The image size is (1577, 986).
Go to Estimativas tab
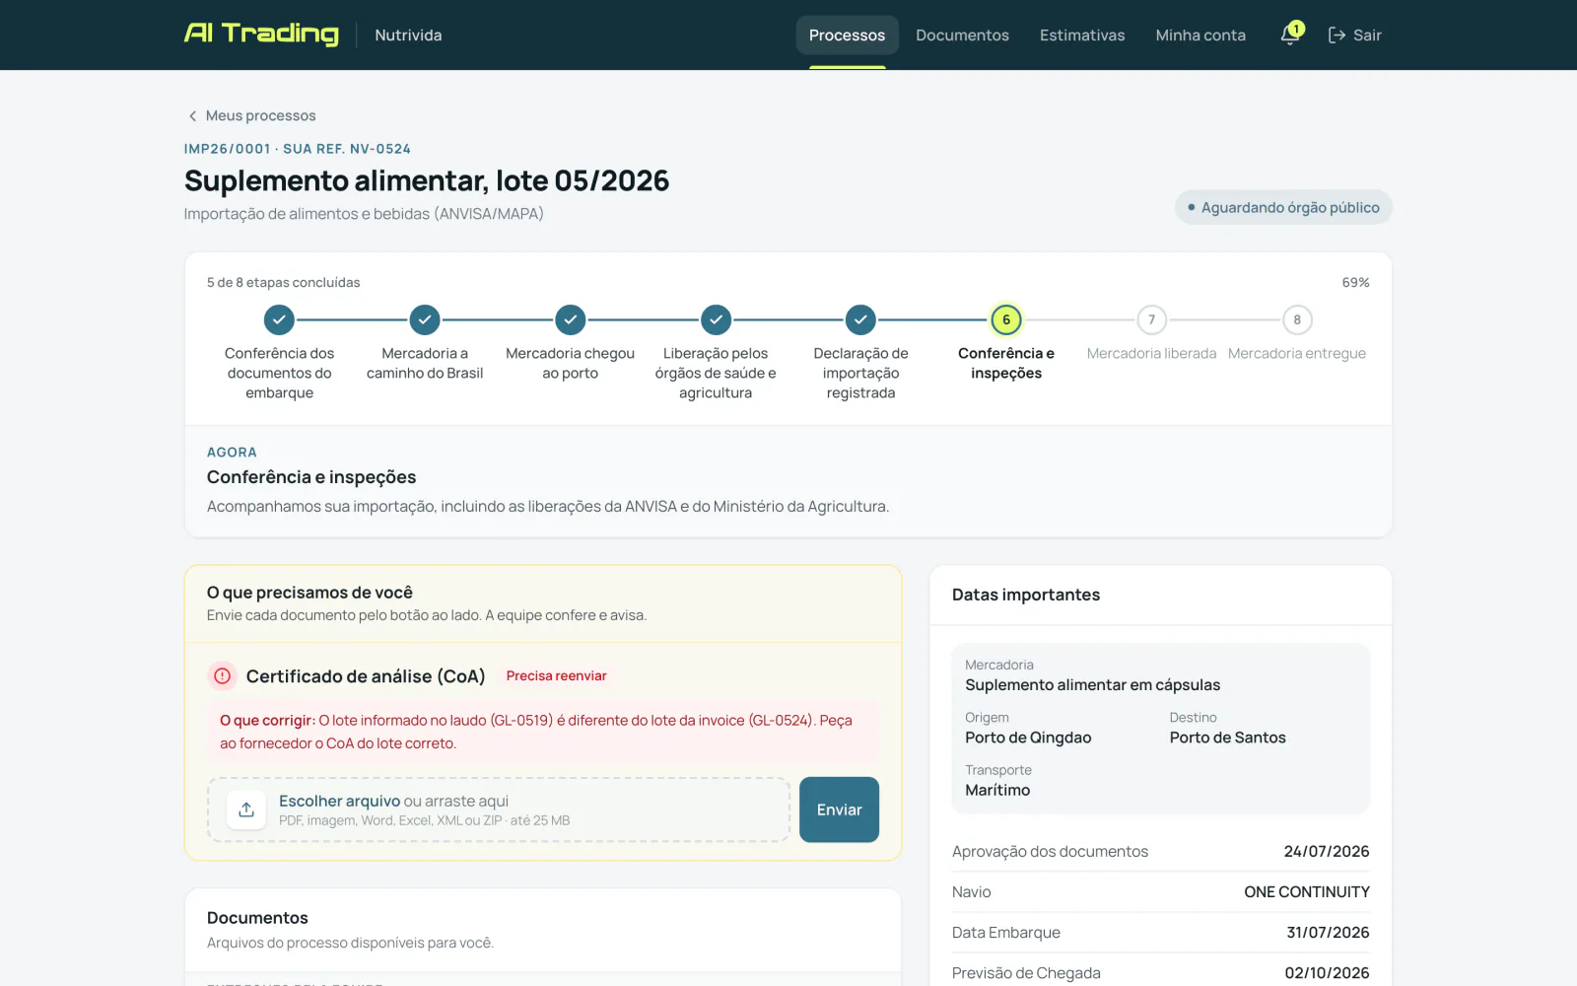1082,35
